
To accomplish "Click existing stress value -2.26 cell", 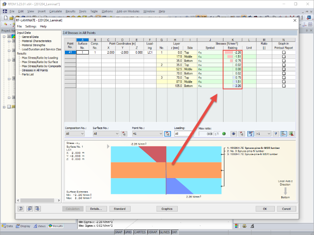I will [x=233, y=52].
